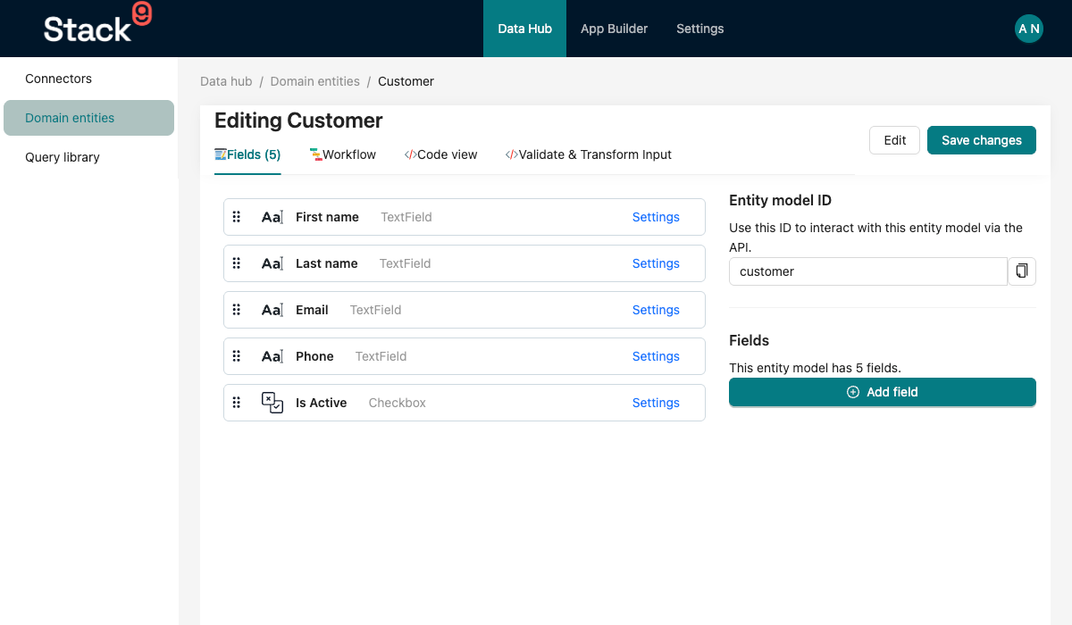Click the text-field icon for First name
The height and width of the screenshot is (625, 1072).
(272, 217)
